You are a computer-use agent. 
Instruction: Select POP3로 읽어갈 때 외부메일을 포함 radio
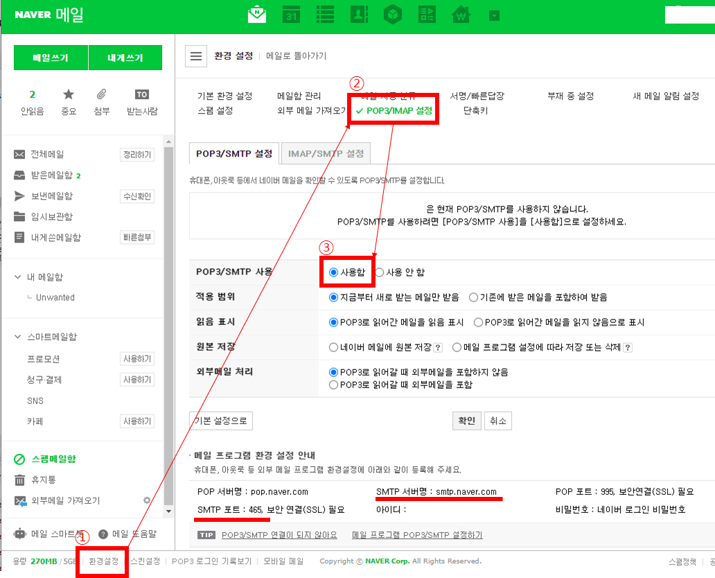pos(333,385)
